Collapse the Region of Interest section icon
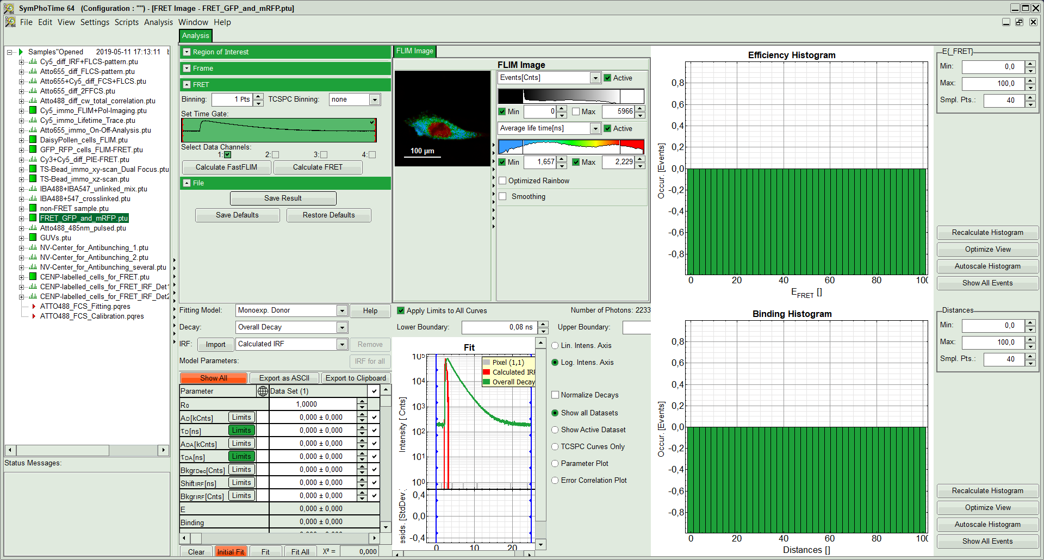Viewport: 1044px width, 560px height. click(x=187, y=52)
